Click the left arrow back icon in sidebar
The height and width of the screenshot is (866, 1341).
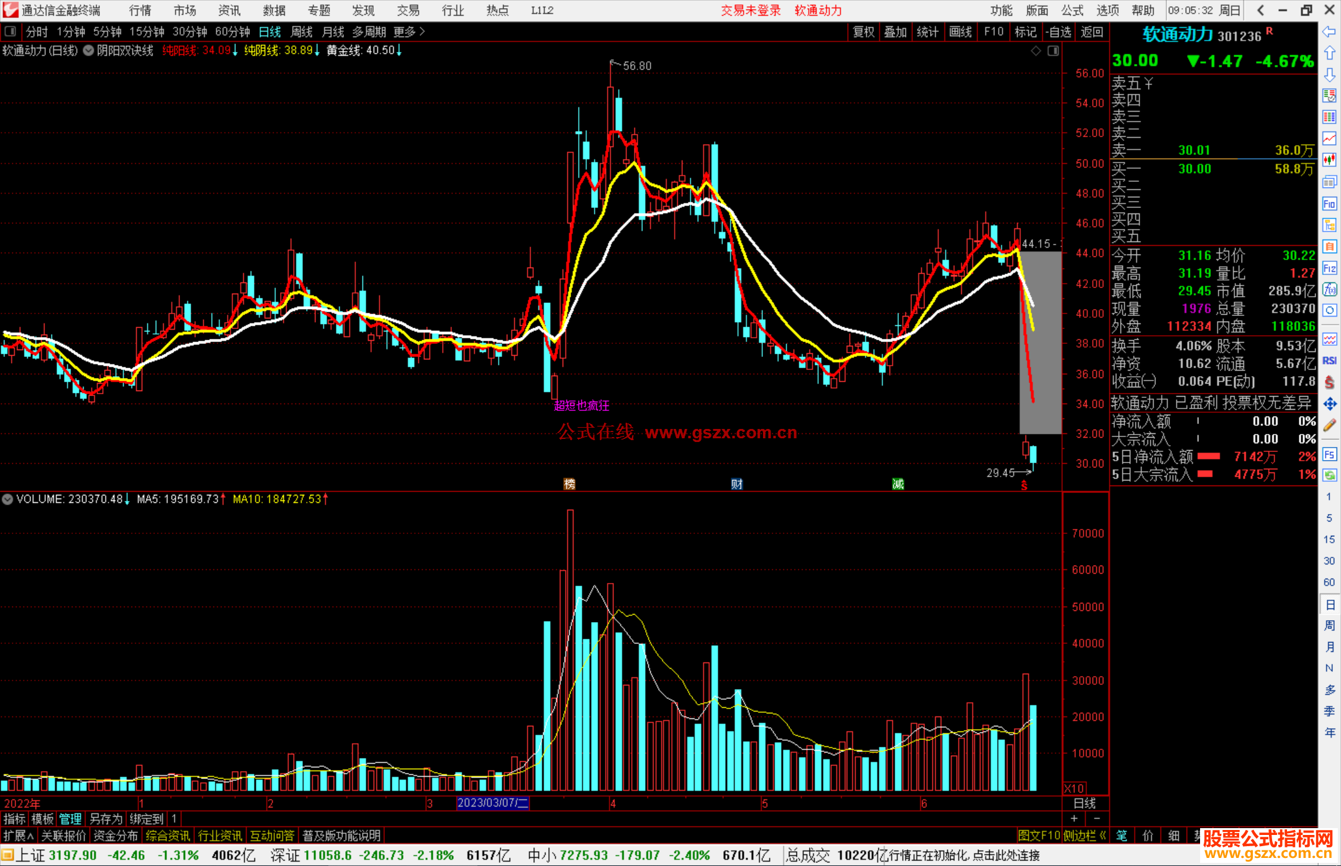(x=1329, y=31)
